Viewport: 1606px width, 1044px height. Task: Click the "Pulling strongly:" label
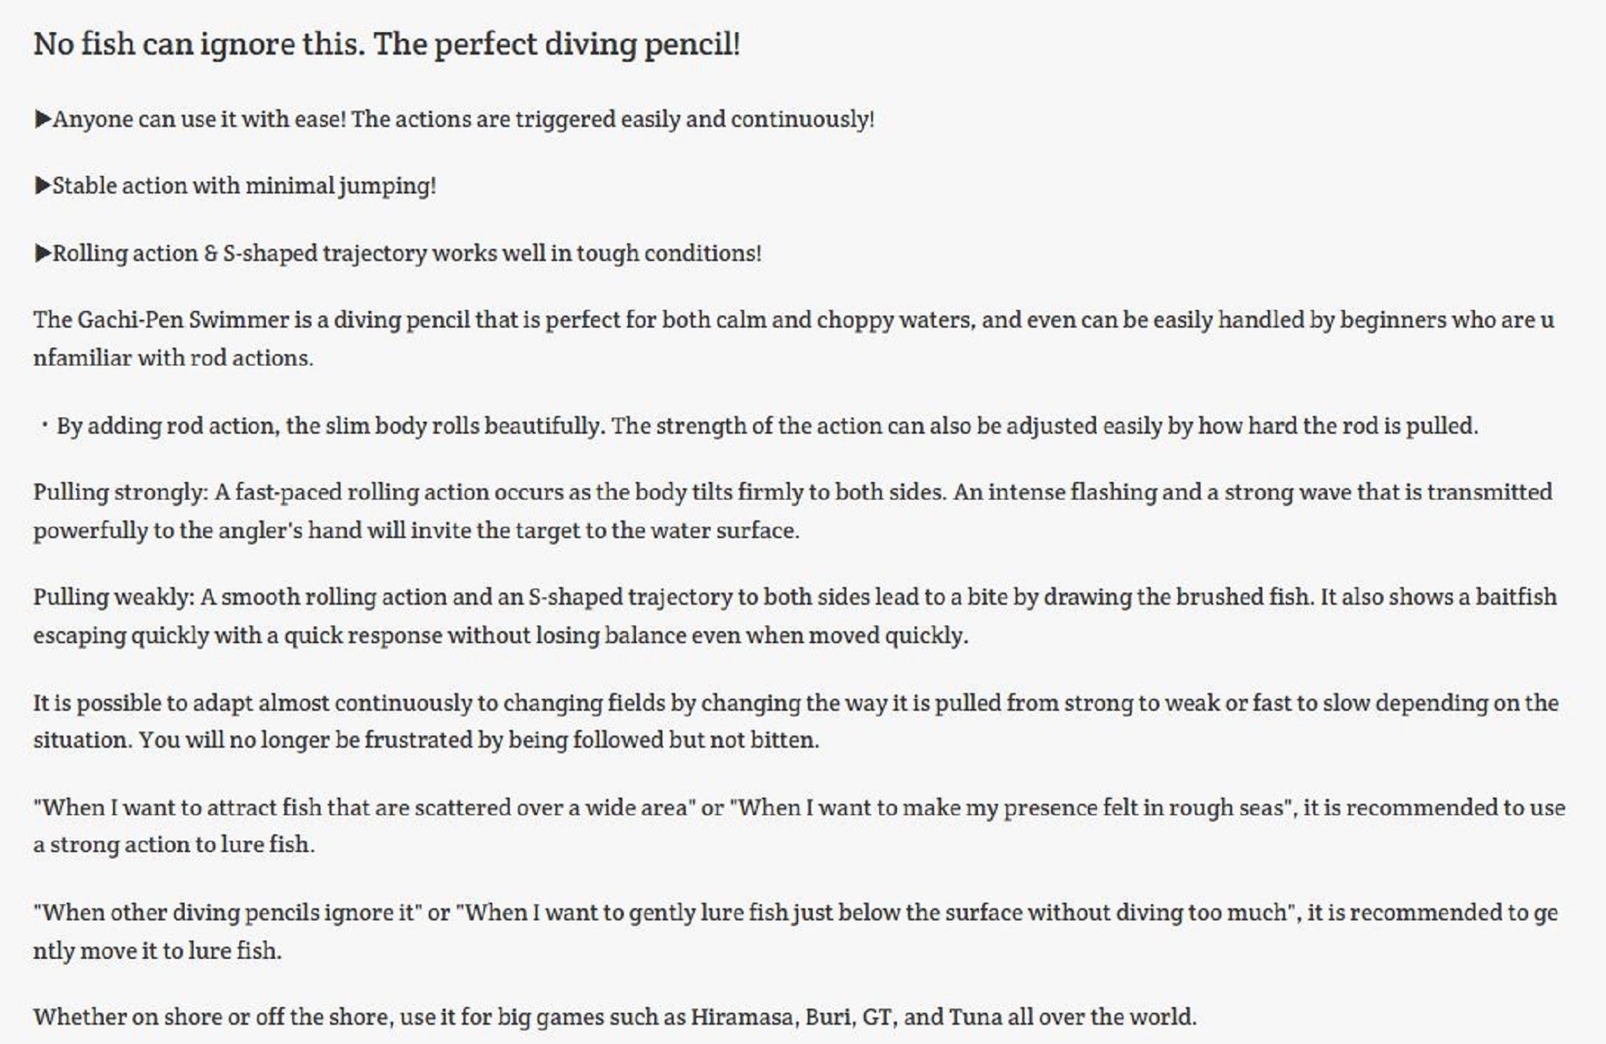[x=120, y=492]
